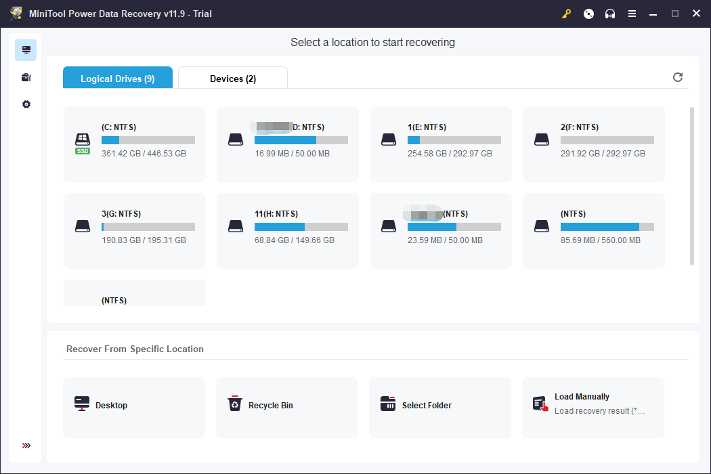
Task: Click the Desktop monitor icon
Action: click(82, 404)
